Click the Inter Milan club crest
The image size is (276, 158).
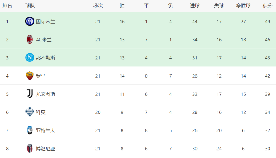click(30, 21)
